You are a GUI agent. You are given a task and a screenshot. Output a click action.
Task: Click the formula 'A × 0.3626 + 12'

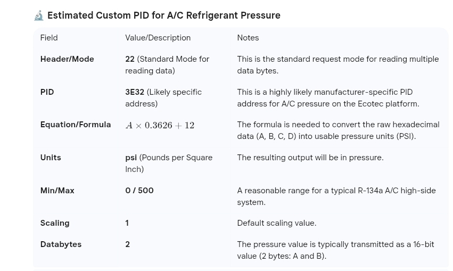pyautogui.click(x=160, y=125)
